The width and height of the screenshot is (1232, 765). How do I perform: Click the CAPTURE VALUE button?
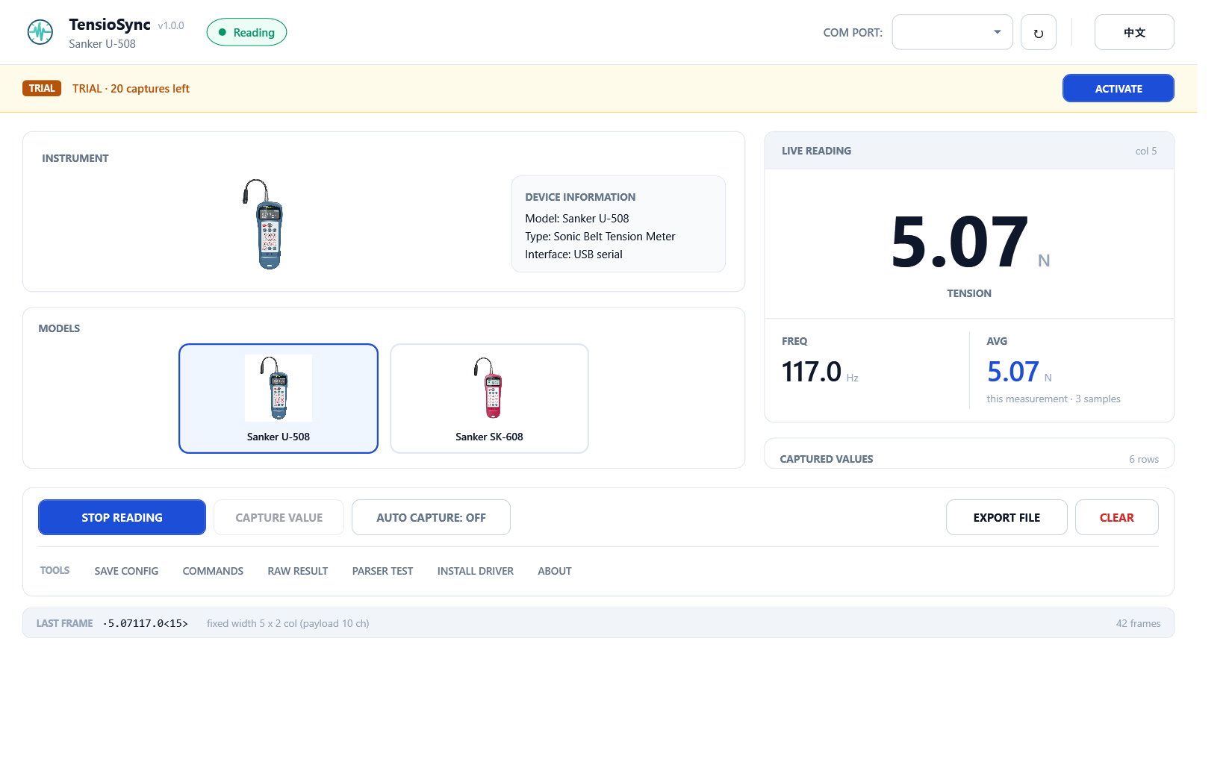[279, 517]
